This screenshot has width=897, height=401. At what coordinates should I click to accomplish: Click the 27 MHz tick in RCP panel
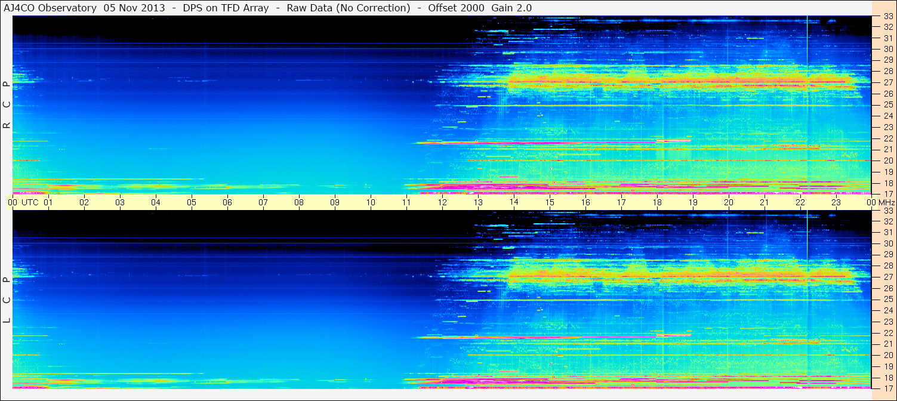(x=887, y=82)
